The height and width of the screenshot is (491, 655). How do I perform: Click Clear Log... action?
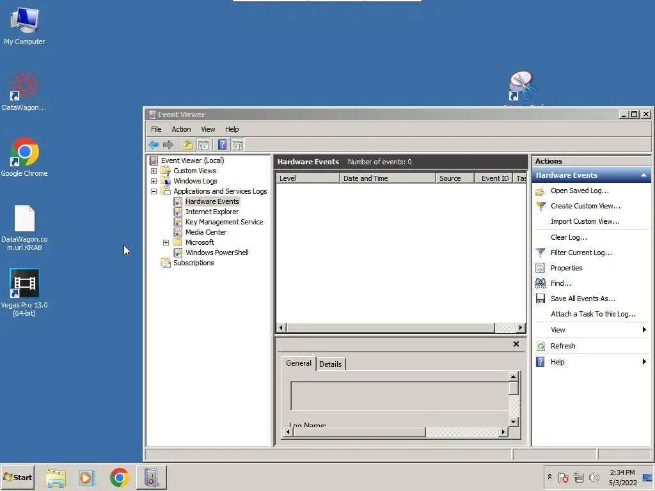(x=569, y=237)
